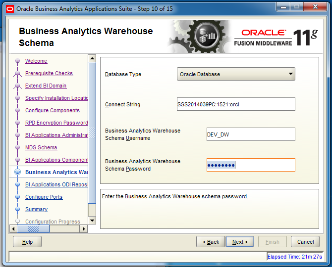Screen dimensions: 332x267
Task: Go to BI Applications ODI Repository step
Action: 56,184
